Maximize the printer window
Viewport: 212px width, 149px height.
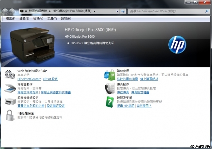195,2
